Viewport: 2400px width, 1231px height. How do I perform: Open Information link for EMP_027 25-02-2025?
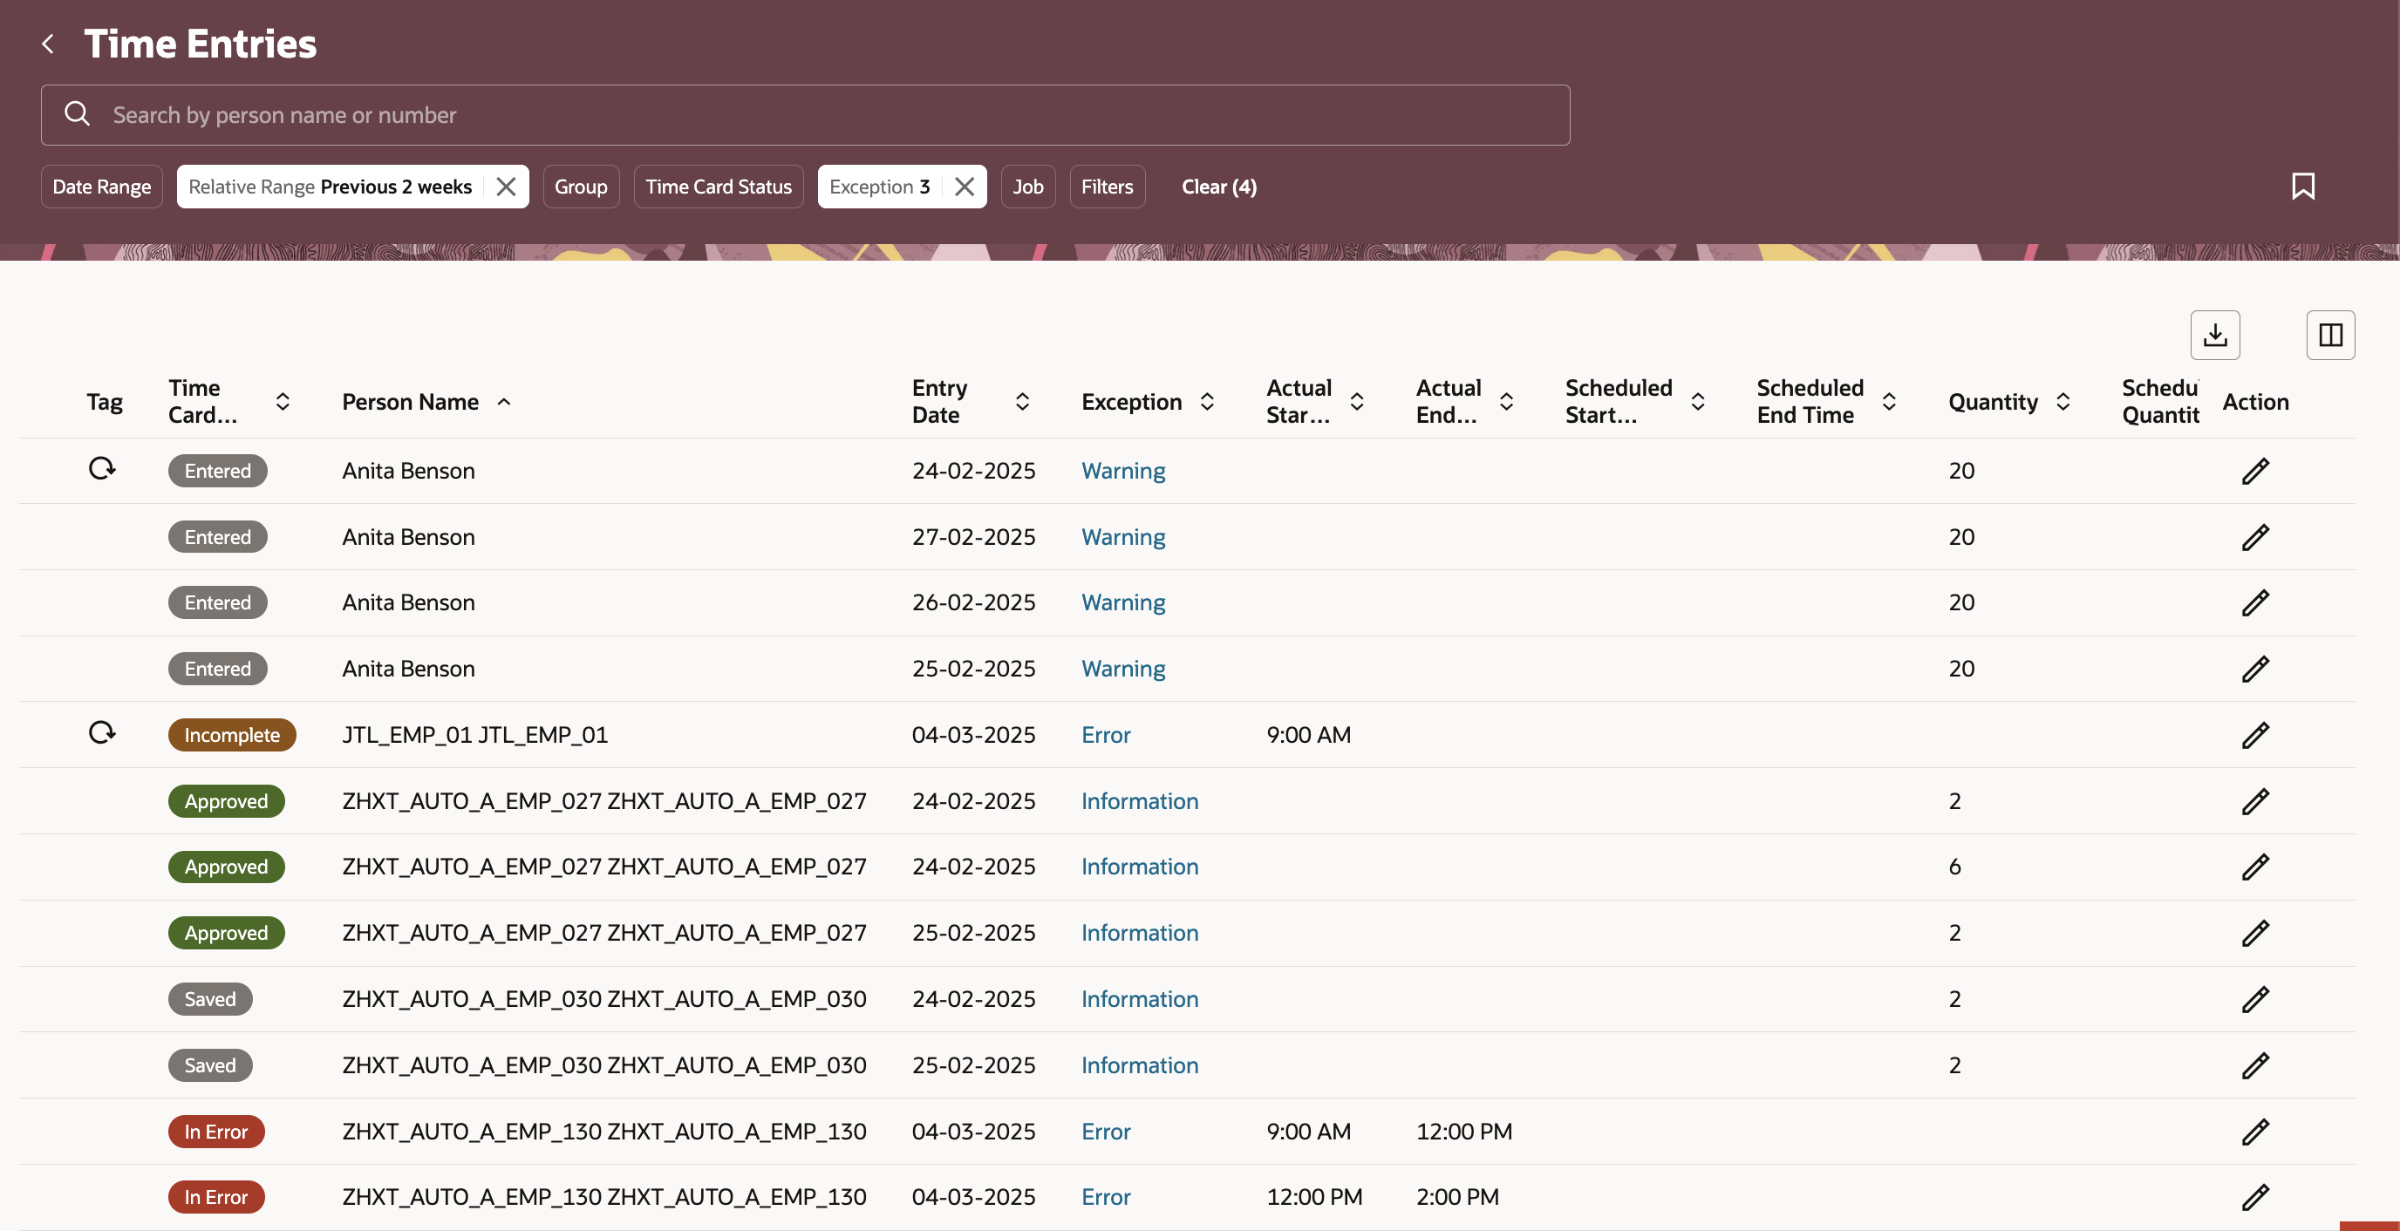coord(1140,933)
